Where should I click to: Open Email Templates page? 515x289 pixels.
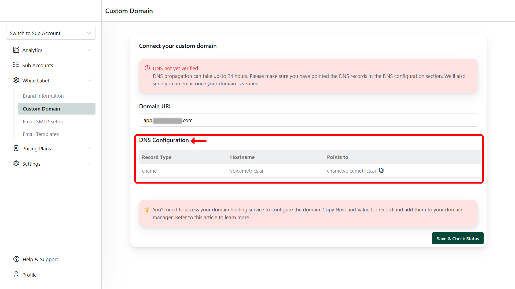tap(41, 134)
